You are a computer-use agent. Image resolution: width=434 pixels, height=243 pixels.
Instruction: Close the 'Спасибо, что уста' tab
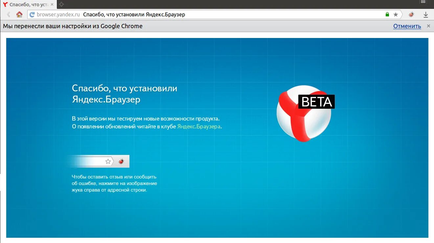coord(52,5)
